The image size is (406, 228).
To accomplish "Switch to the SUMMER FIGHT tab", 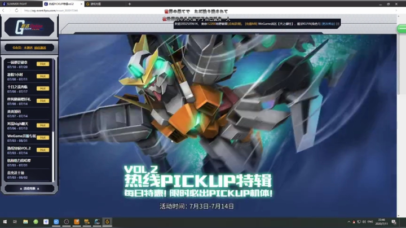I will (21, 4).
